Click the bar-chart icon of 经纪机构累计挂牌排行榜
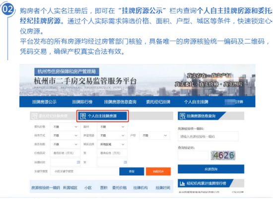This screenshot has width=273, height=199. [x=182, y=183]
